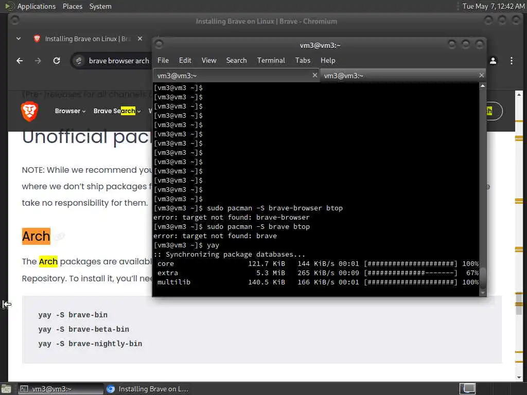Open the Terminal menu
The width and height of the screenshot is (527, 395).
(x=271, y=61)
